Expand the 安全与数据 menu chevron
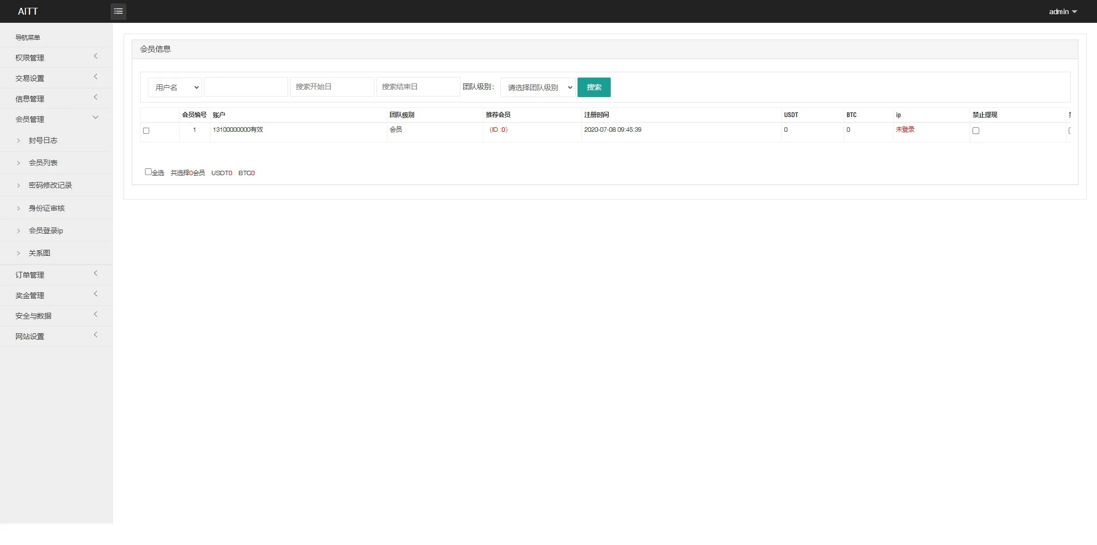 (96, 315)
